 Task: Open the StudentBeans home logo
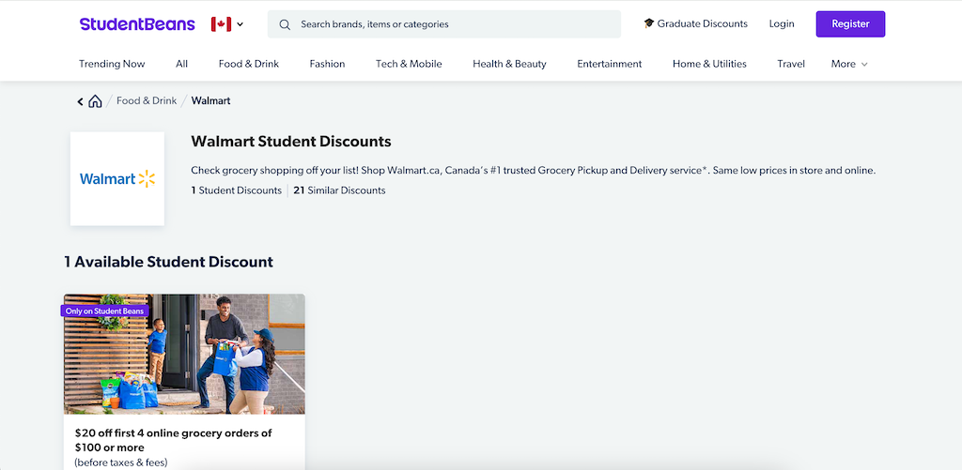(x=137, y=23)
